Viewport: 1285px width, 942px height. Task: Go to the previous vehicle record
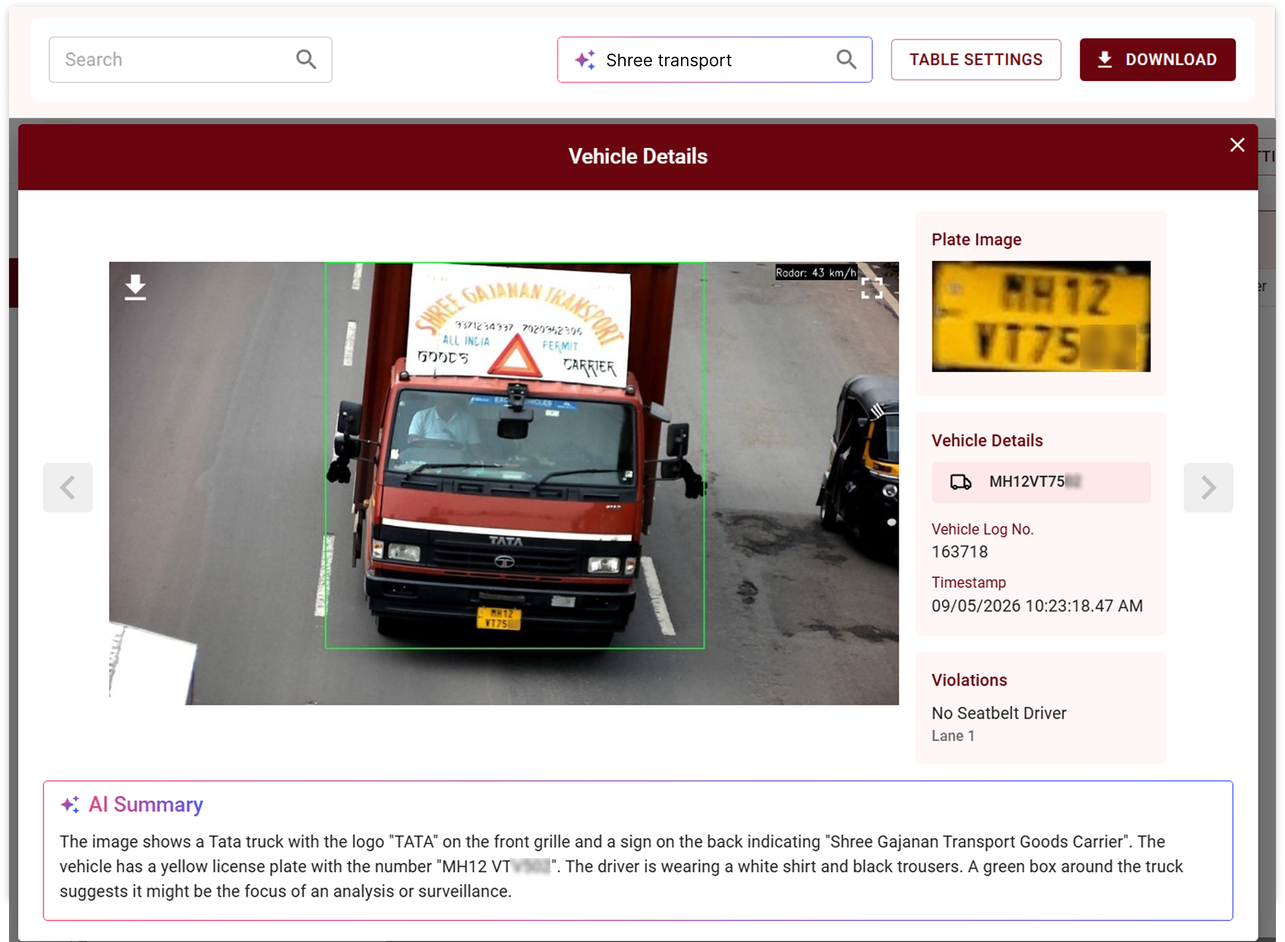coord(68,487)
